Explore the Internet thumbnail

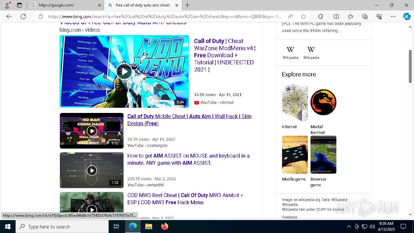click(x=295, y=102)
